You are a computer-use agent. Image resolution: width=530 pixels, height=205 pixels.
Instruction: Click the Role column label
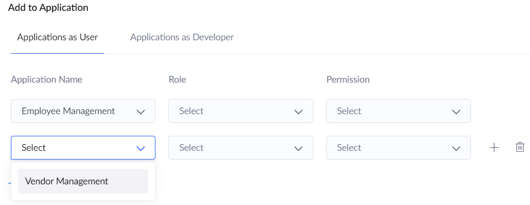[177, 80]
